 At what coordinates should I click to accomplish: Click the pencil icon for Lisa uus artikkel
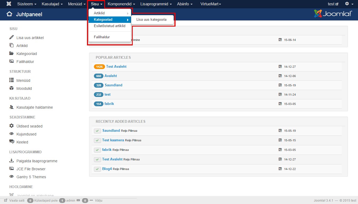(11, 37)
